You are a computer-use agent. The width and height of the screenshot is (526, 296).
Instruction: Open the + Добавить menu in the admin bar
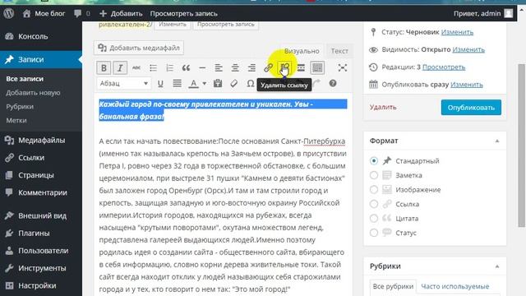121,13
